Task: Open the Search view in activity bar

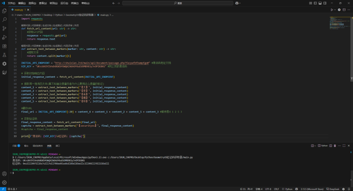Action: point(4,19)
